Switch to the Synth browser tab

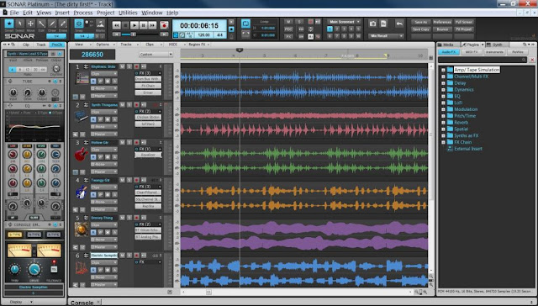(498, 45)
